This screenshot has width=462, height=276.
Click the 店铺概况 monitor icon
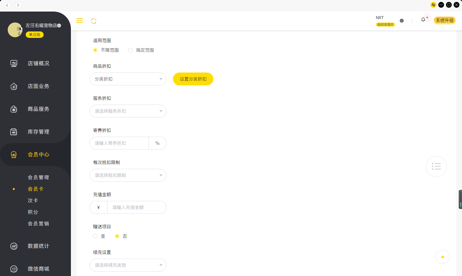14,64
